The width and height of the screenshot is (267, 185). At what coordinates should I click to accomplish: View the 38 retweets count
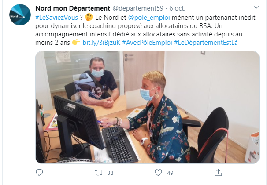pos(110,173)
